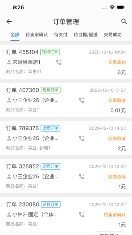132x235 pixels.
Task: Tap the back arrow icon
Action: (x=9, y=22)
